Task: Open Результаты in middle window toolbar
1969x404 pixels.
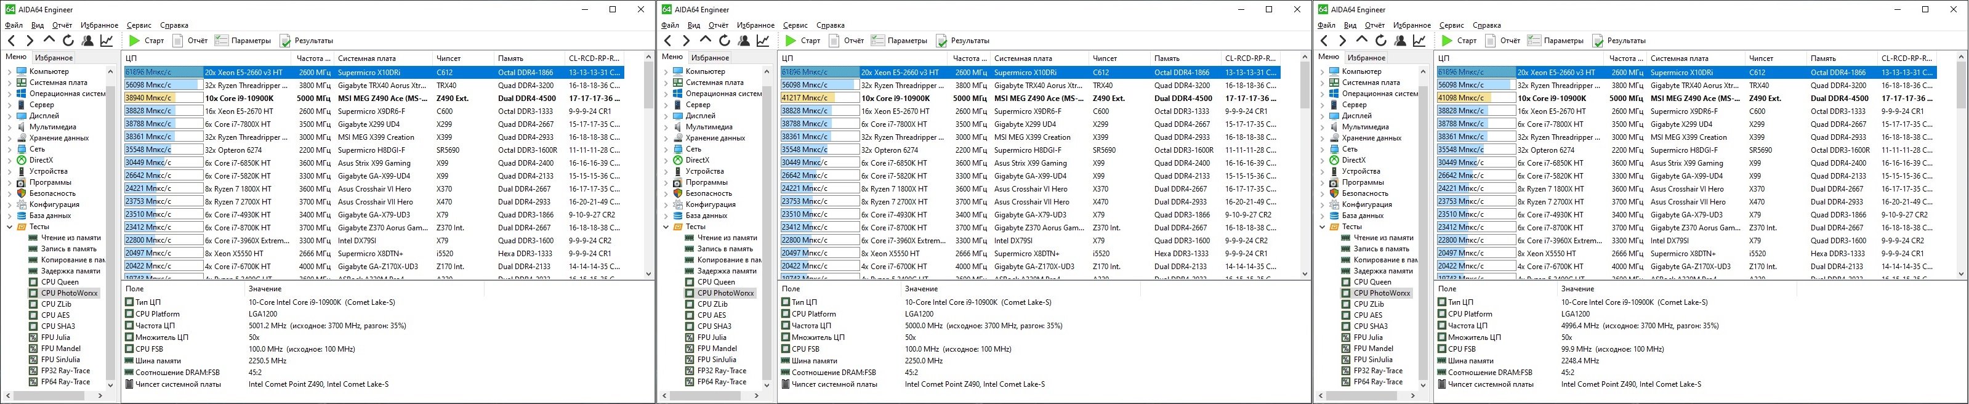Action: coord(963,41)
